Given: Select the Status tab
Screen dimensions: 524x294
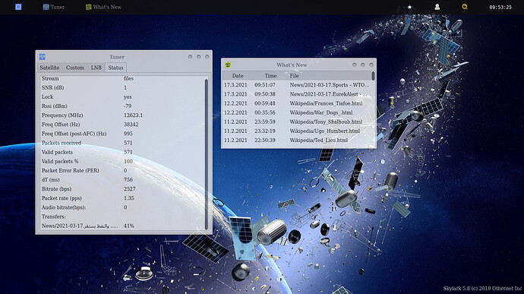Looking at the screenshot, I should [x=115, y=68].
